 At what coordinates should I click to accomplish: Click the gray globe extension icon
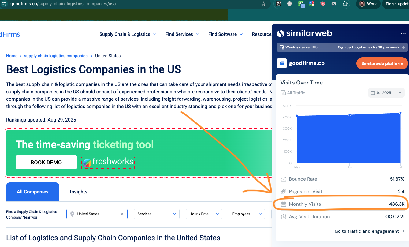click(x=289, y=4)
